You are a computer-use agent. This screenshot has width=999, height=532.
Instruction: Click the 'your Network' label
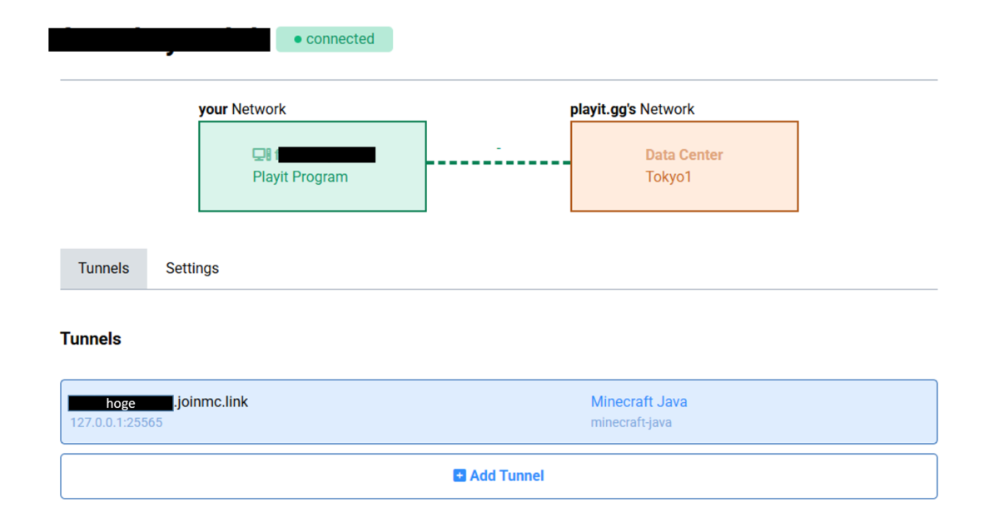[241, 109]
